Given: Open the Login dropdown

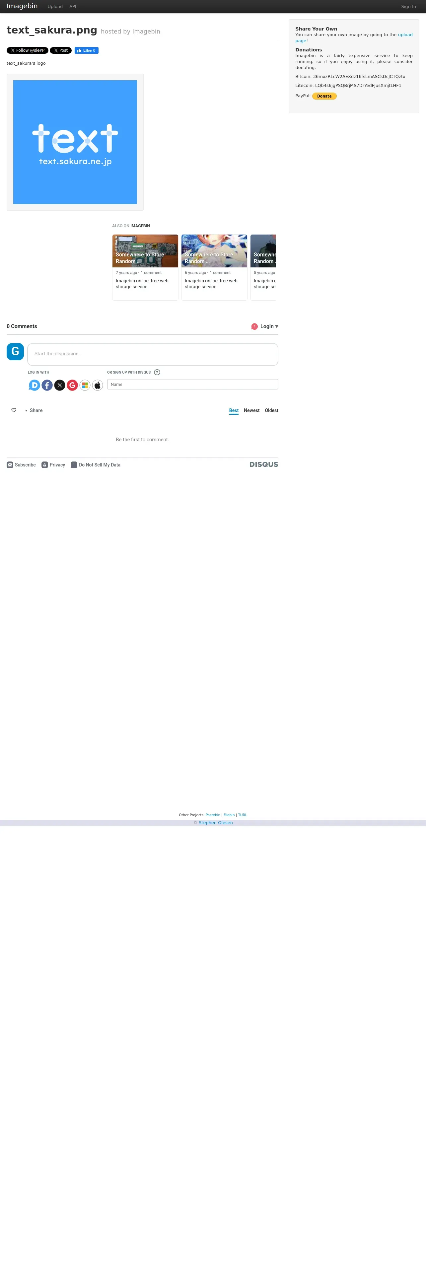Looking at the screenshot, I should [x=269, y=326].
